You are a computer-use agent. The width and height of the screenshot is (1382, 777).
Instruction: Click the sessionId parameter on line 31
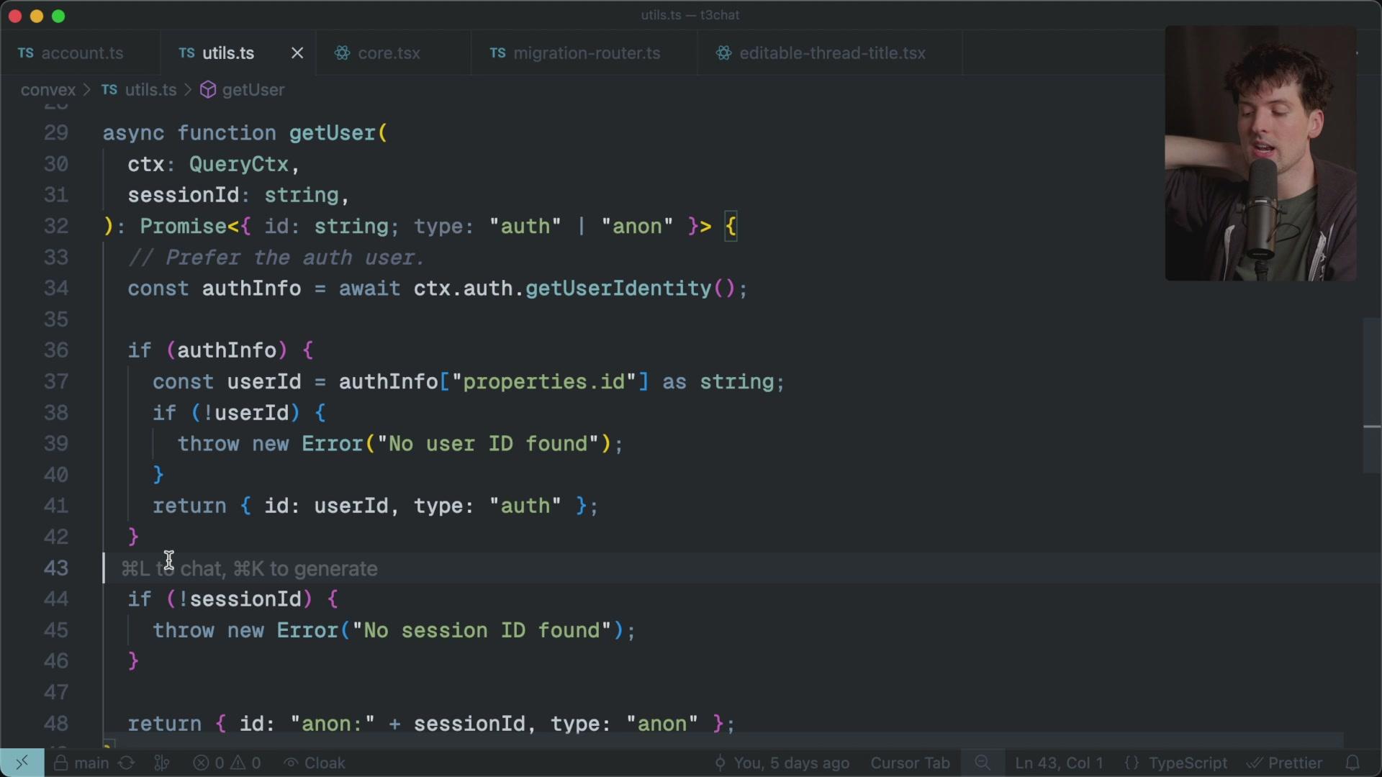pos(183,195)
